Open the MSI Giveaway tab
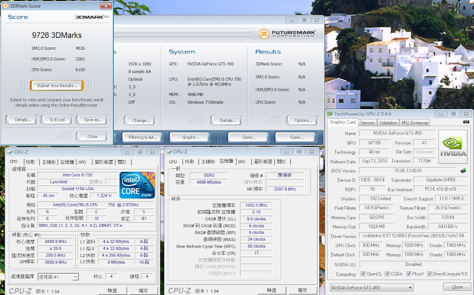Image resolution: width=474 pixels, height=295 pixels. (415, 123)
